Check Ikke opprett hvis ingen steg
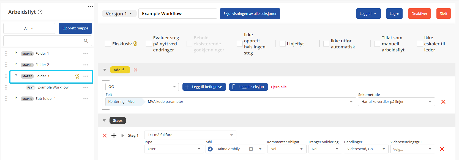 point(240,44)
